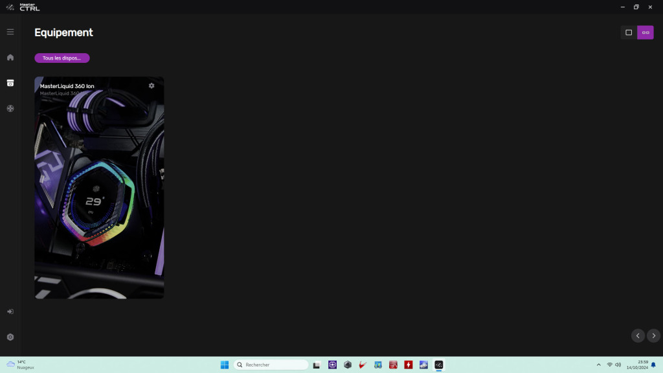663x373 pixels.
Task: Click the Rechercher taskbar search box
Action: (x=271, y=365)
